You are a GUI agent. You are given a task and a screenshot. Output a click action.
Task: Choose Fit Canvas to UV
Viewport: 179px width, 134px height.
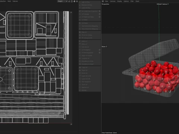click(x=89, y=38)
